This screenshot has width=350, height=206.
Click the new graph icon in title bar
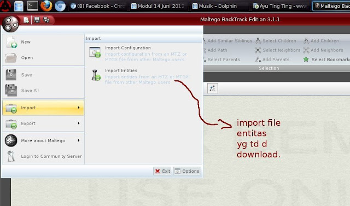click(x=26, y=20)
